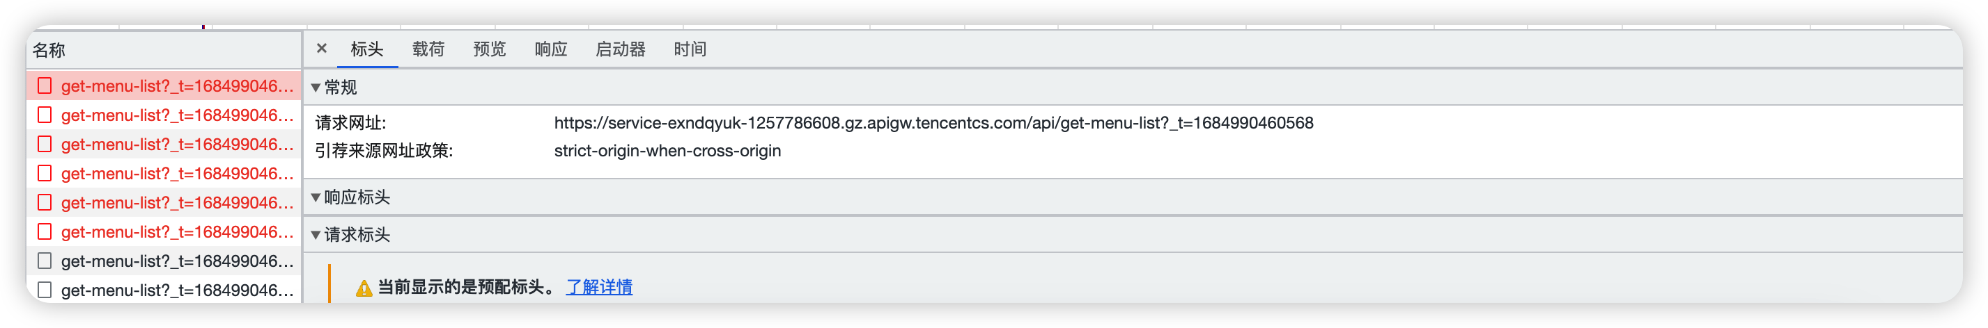Screen dimensions: 1988x328
Task: Switch to the 载荷 tab
Action: point(428,49)
